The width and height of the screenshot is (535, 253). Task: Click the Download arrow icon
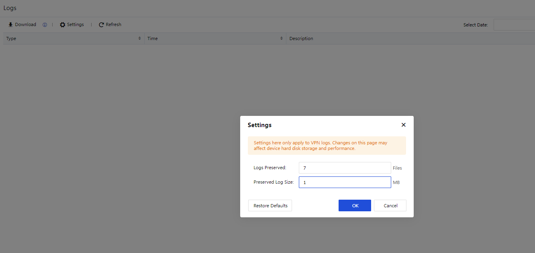(x=10, y=25)
